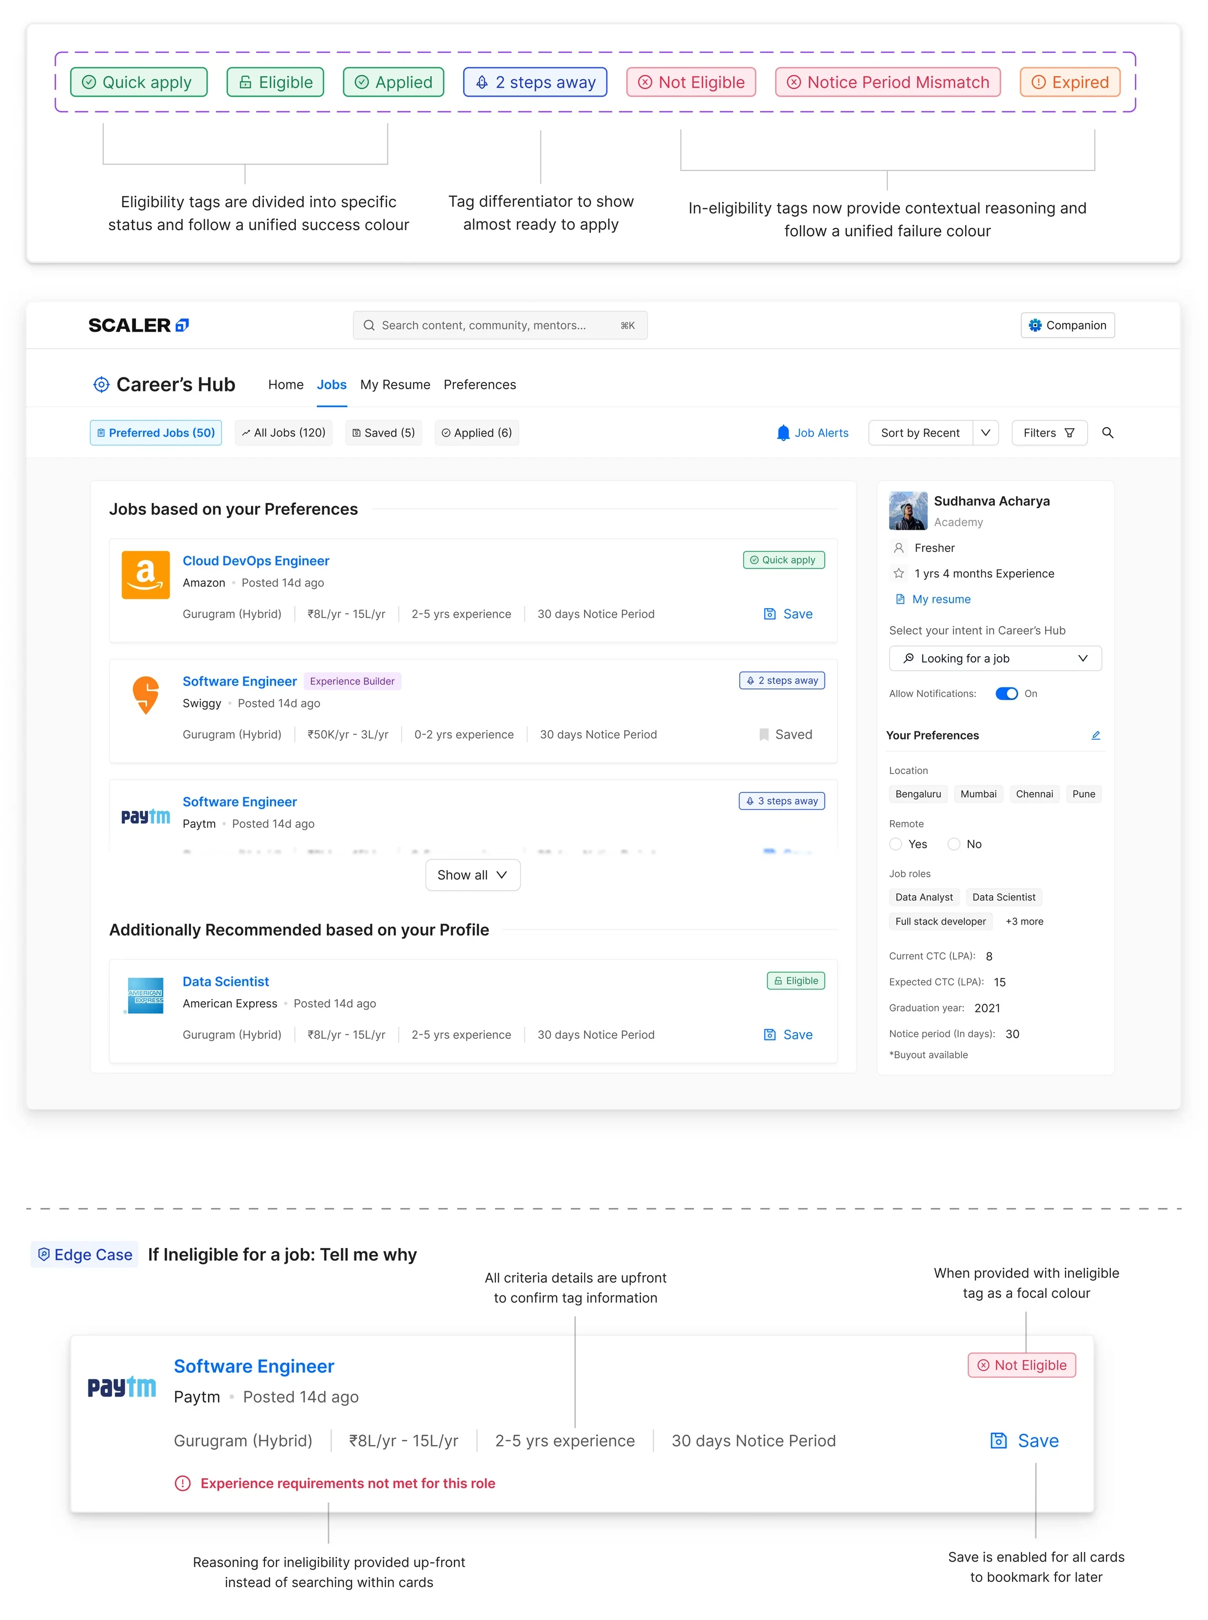Viewport: 1208px width, 1620px height.
Task: Click the Data Analyst role chip
Action: point(924,897)
